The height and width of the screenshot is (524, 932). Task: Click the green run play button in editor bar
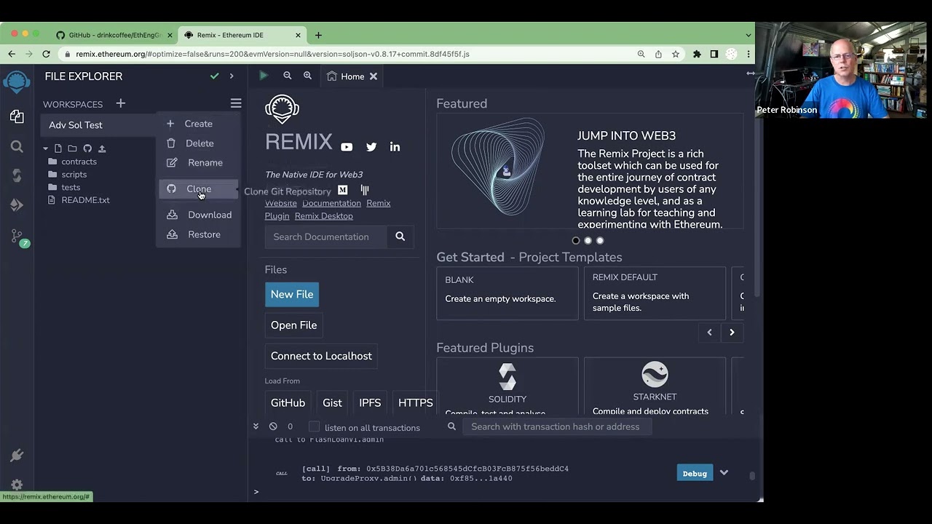coord(264,76)
